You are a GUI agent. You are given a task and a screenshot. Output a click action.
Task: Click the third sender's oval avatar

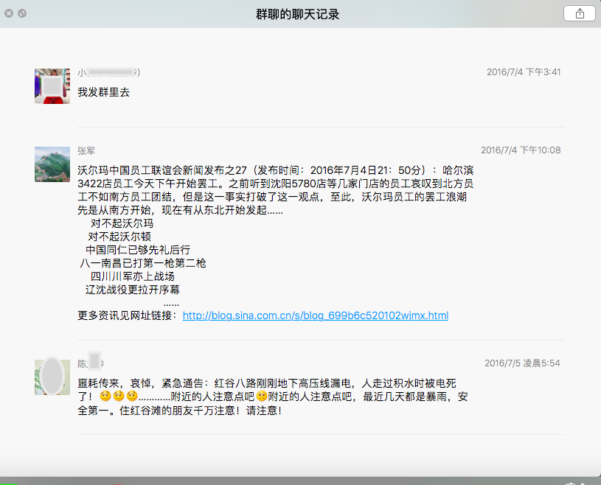pyautogui.click(x=52, y=377)
